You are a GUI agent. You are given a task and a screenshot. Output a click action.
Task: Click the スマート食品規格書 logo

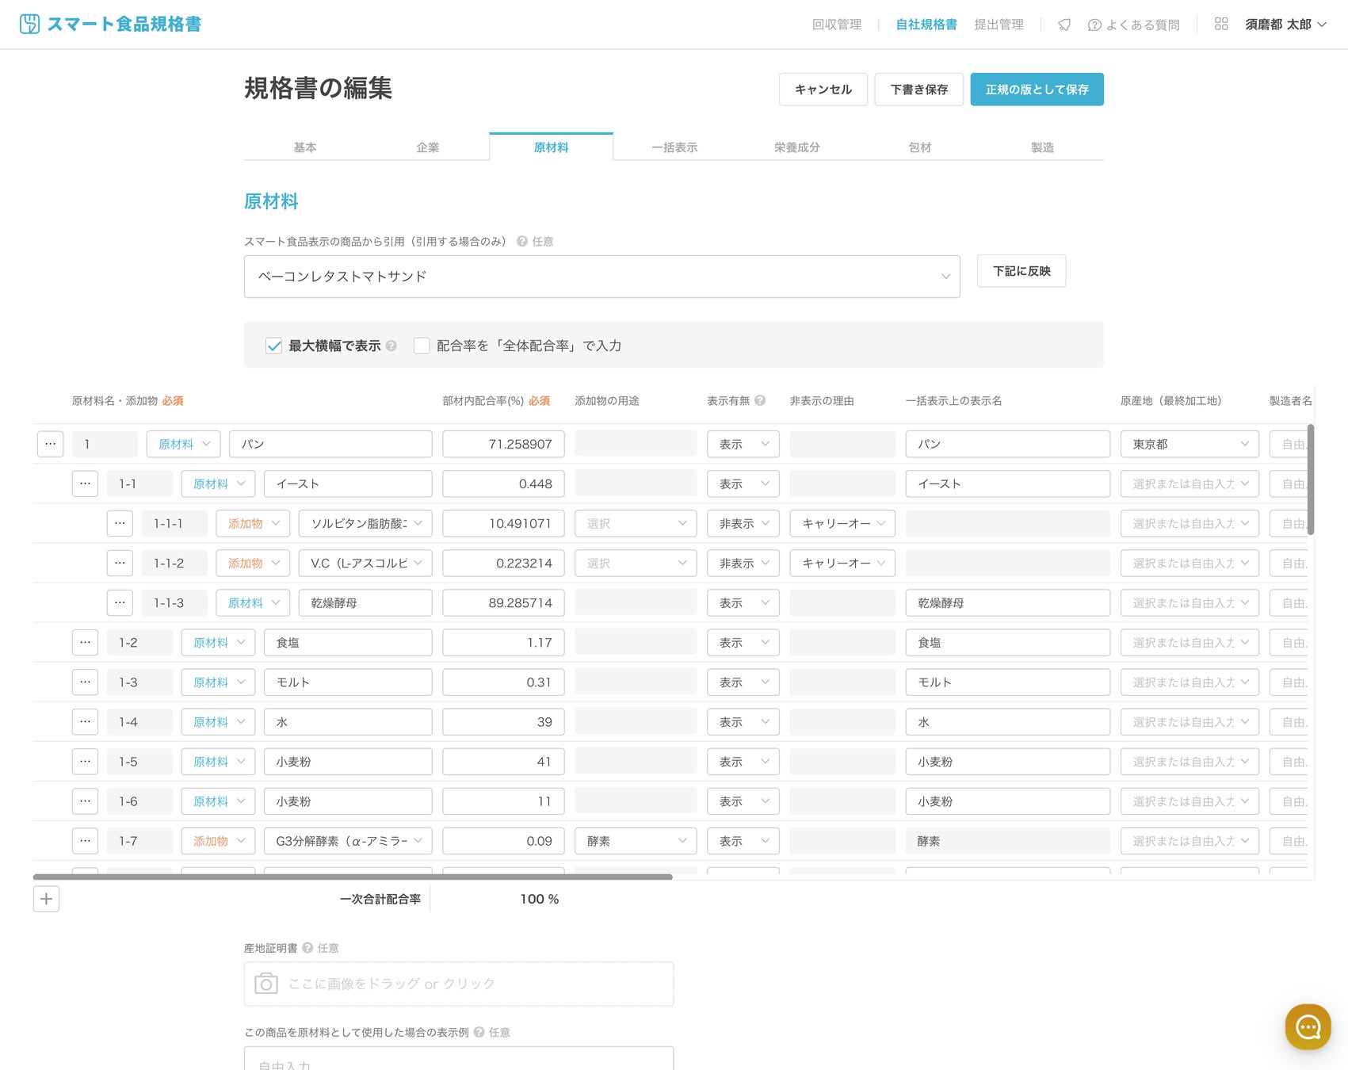(x=110, y=24)
